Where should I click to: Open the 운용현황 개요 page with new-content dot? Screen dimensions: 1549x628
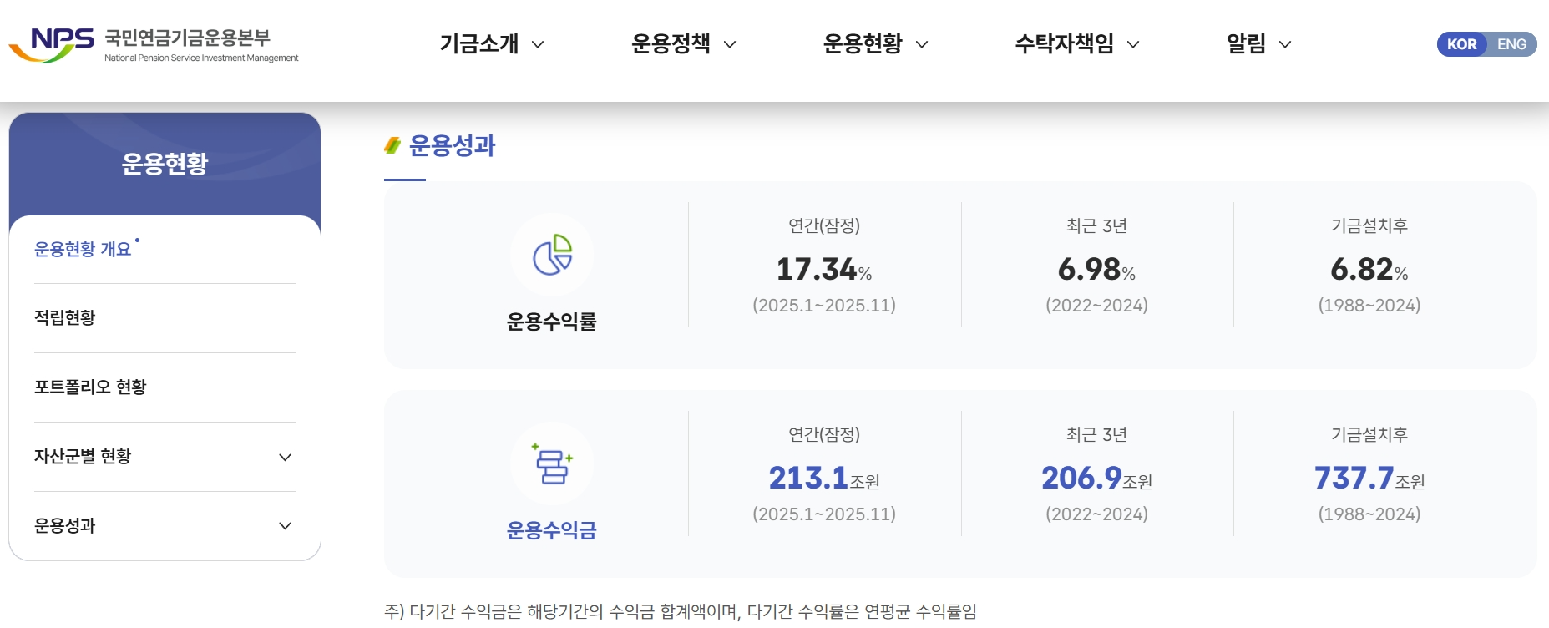click(84, 248)
